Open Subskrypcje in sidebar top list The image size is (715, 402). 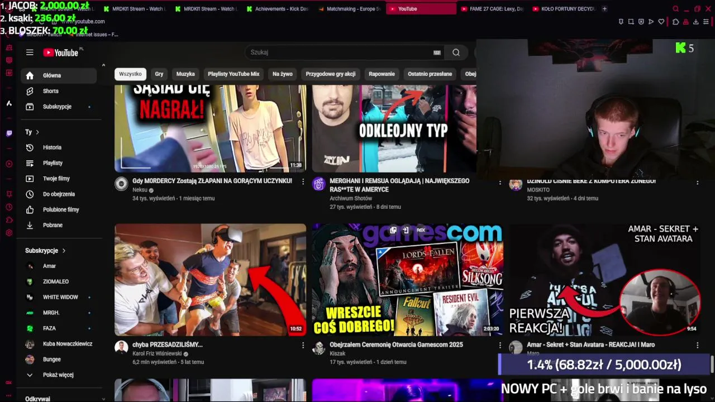click(x=59, y=107)
